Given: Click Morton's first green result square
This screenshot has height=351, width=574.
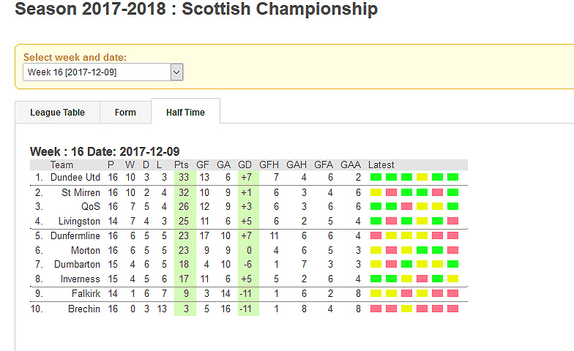Looking at the screenshot, I should coord(422,250).
